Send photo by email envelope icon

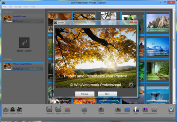[x=154, y=109]
